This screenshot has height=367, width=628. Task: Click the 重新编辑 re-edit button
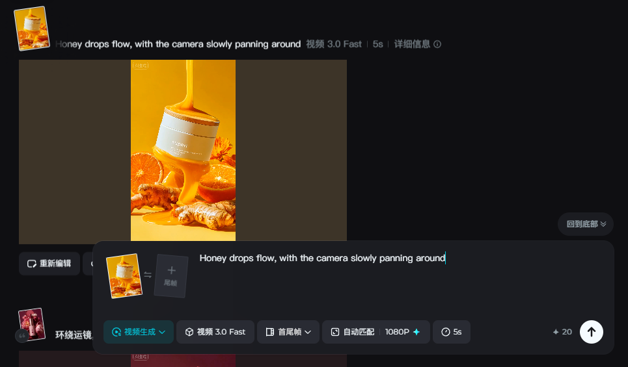[x=49, y=264]
